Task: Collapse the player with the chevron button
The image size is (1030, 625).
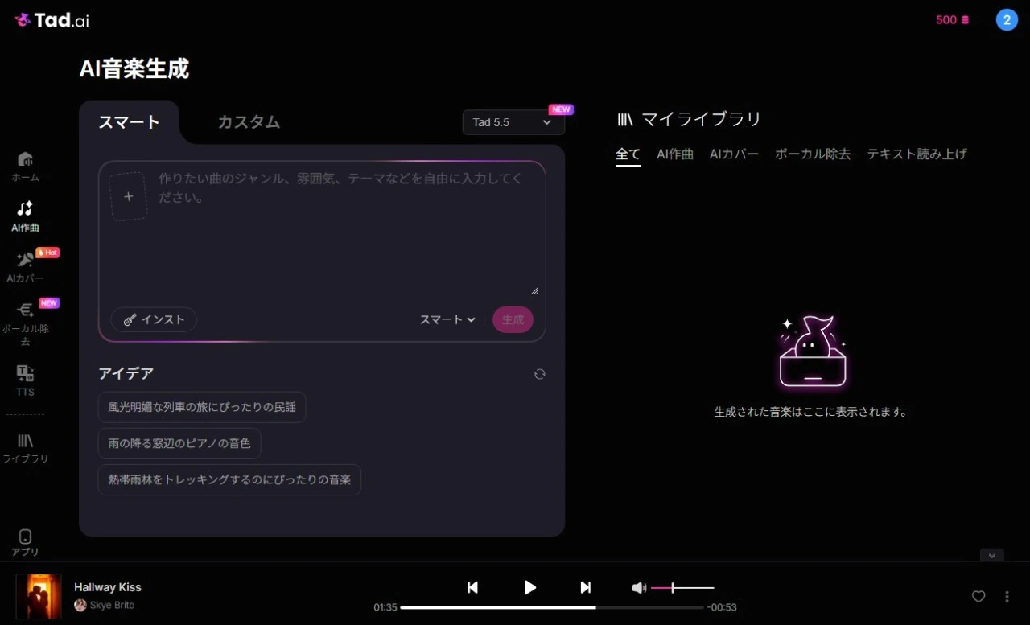Action: pyautogui.click(x=991, y=555)
